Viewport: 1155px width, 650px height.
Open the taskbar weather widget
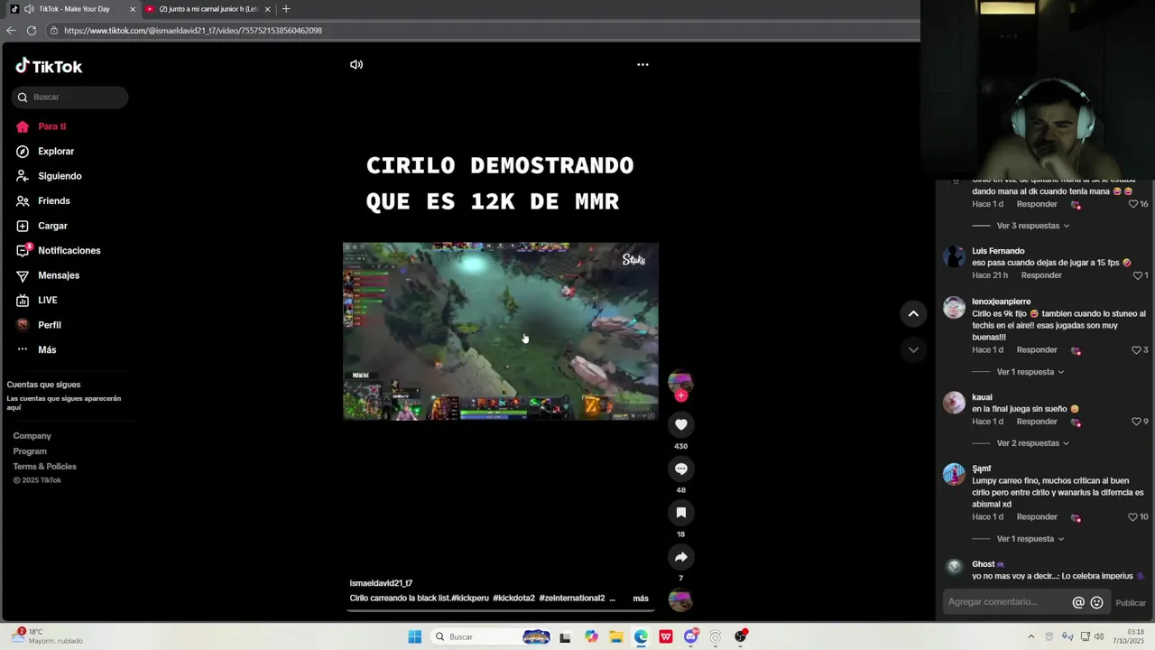(x=47, y=636)
